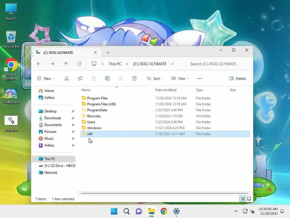
Task: Open the View dropdown
Action: tap(180, 78)
